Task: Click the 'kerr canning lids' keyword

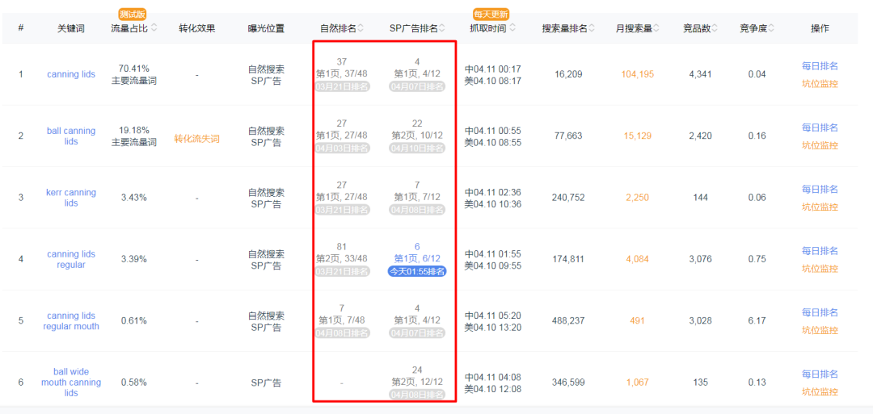Action: point(71,198)
